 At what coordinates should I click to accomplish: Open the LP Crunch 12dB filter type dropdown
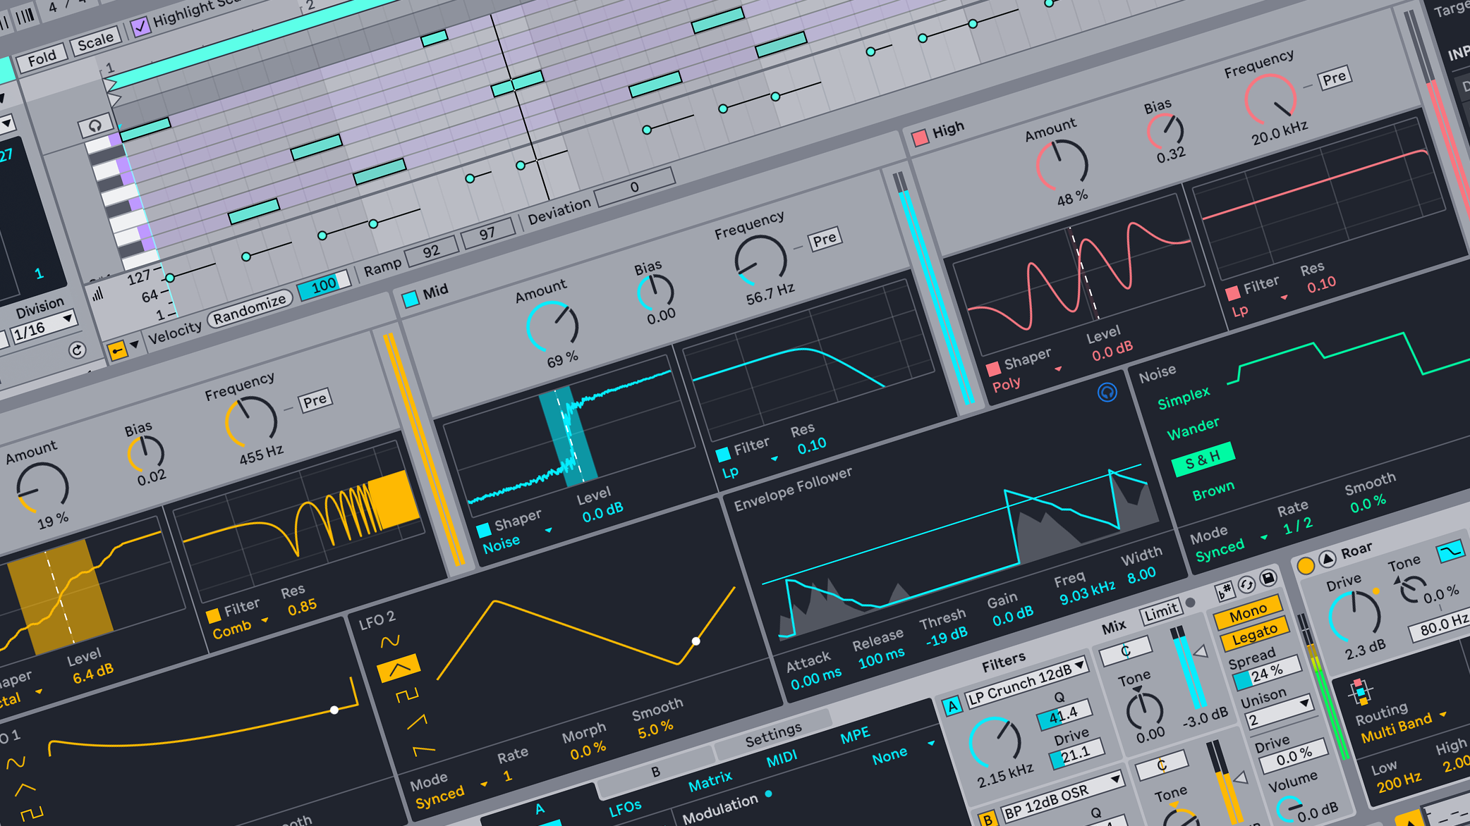[1025, 682]
